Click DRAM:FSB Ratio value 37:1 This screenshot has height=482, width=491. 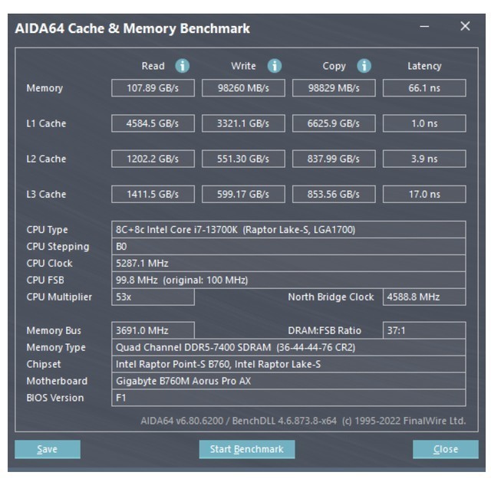point(424,330)
